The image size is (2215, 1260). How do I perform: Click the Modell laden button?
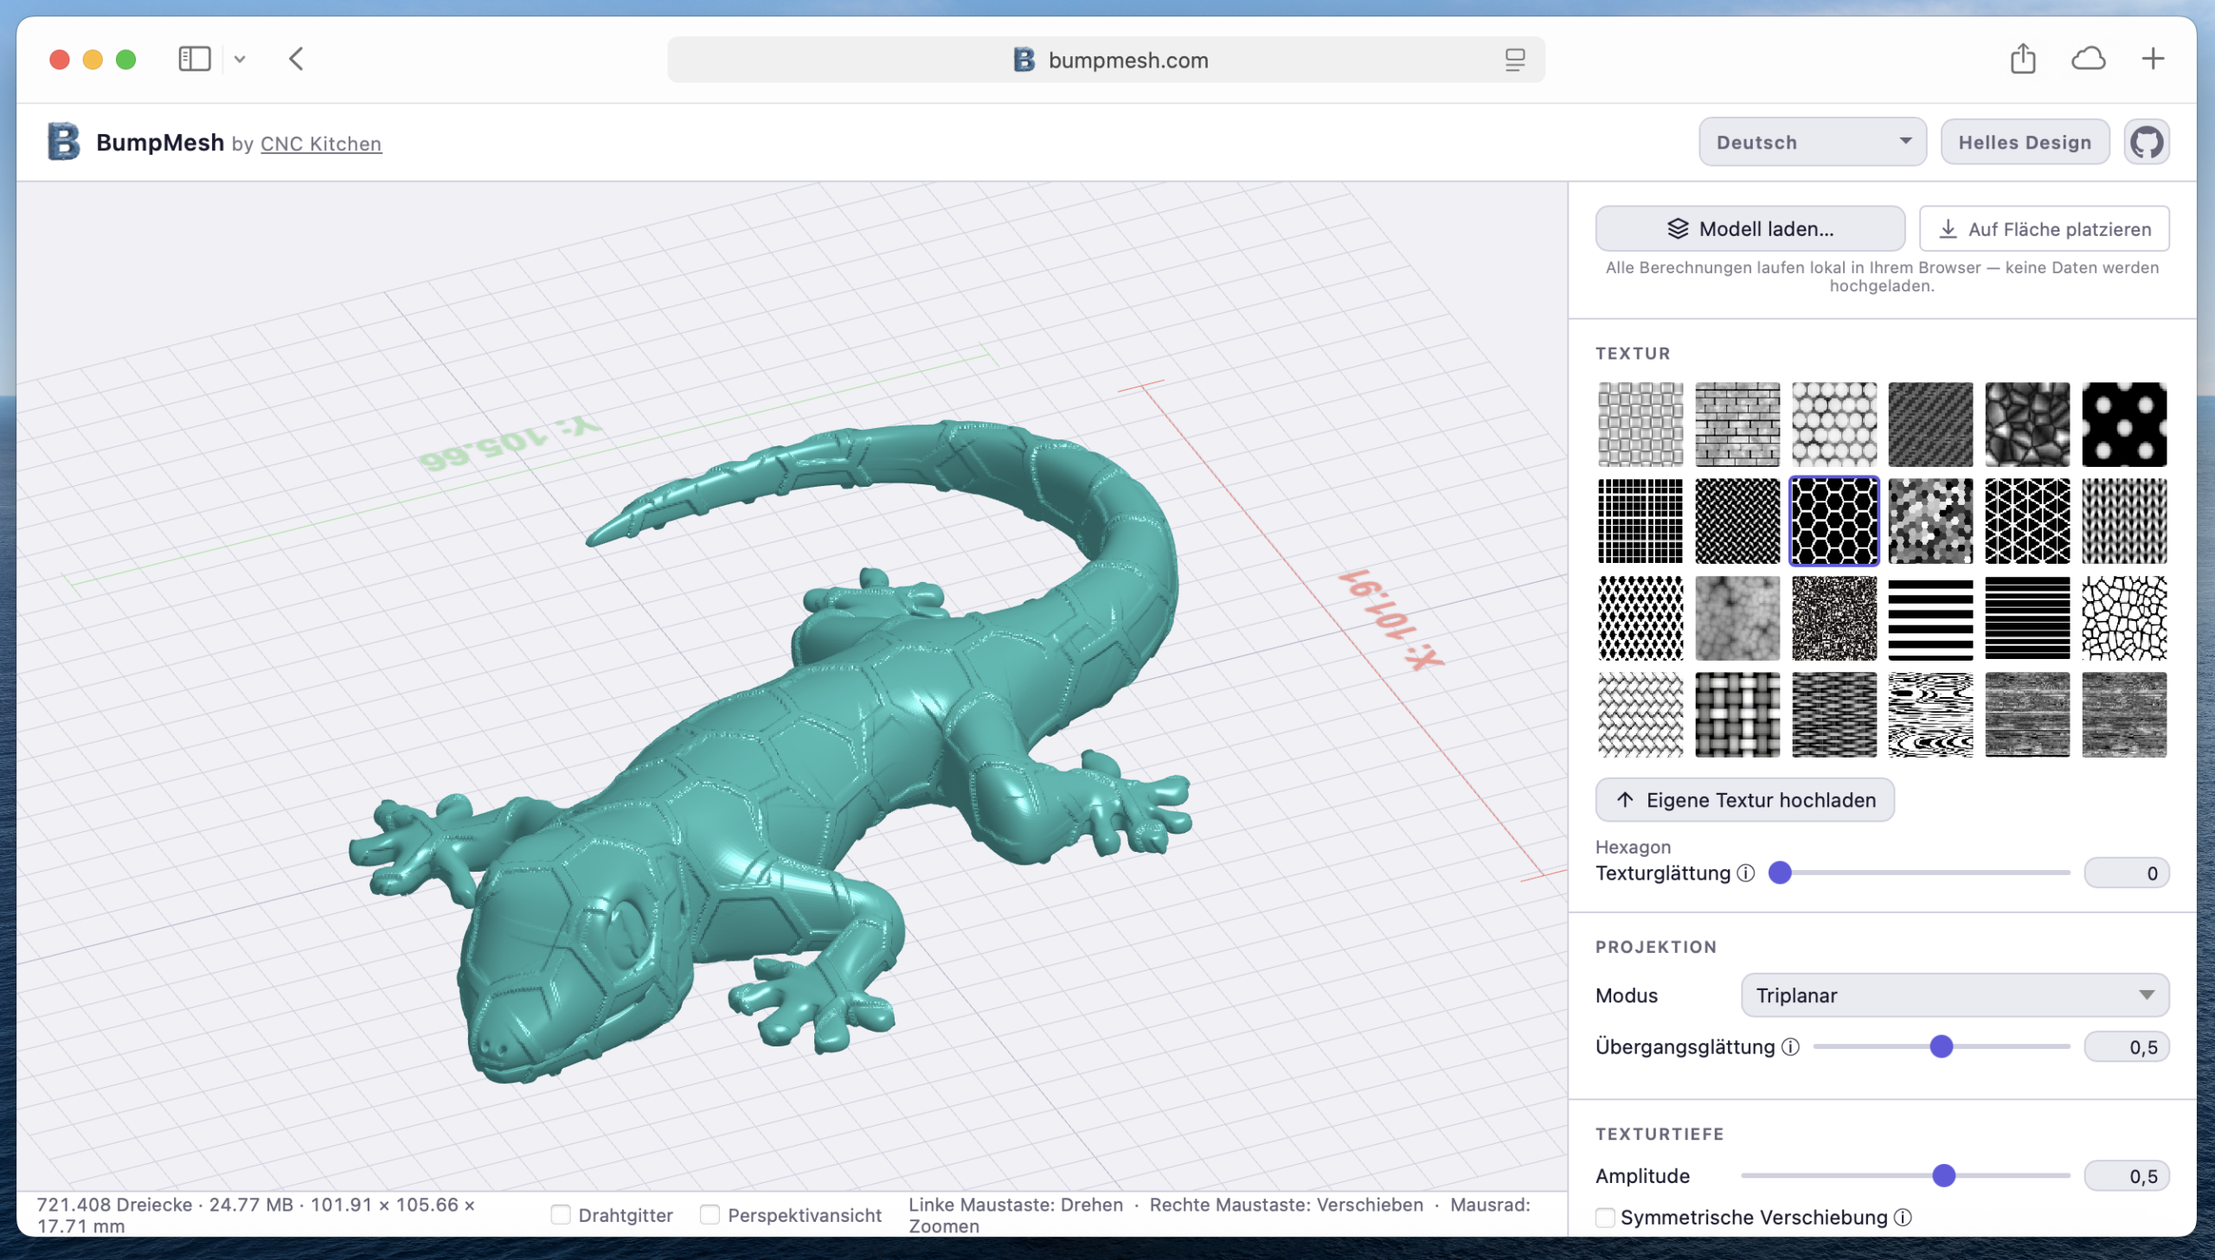click(x=1750, y=228)
